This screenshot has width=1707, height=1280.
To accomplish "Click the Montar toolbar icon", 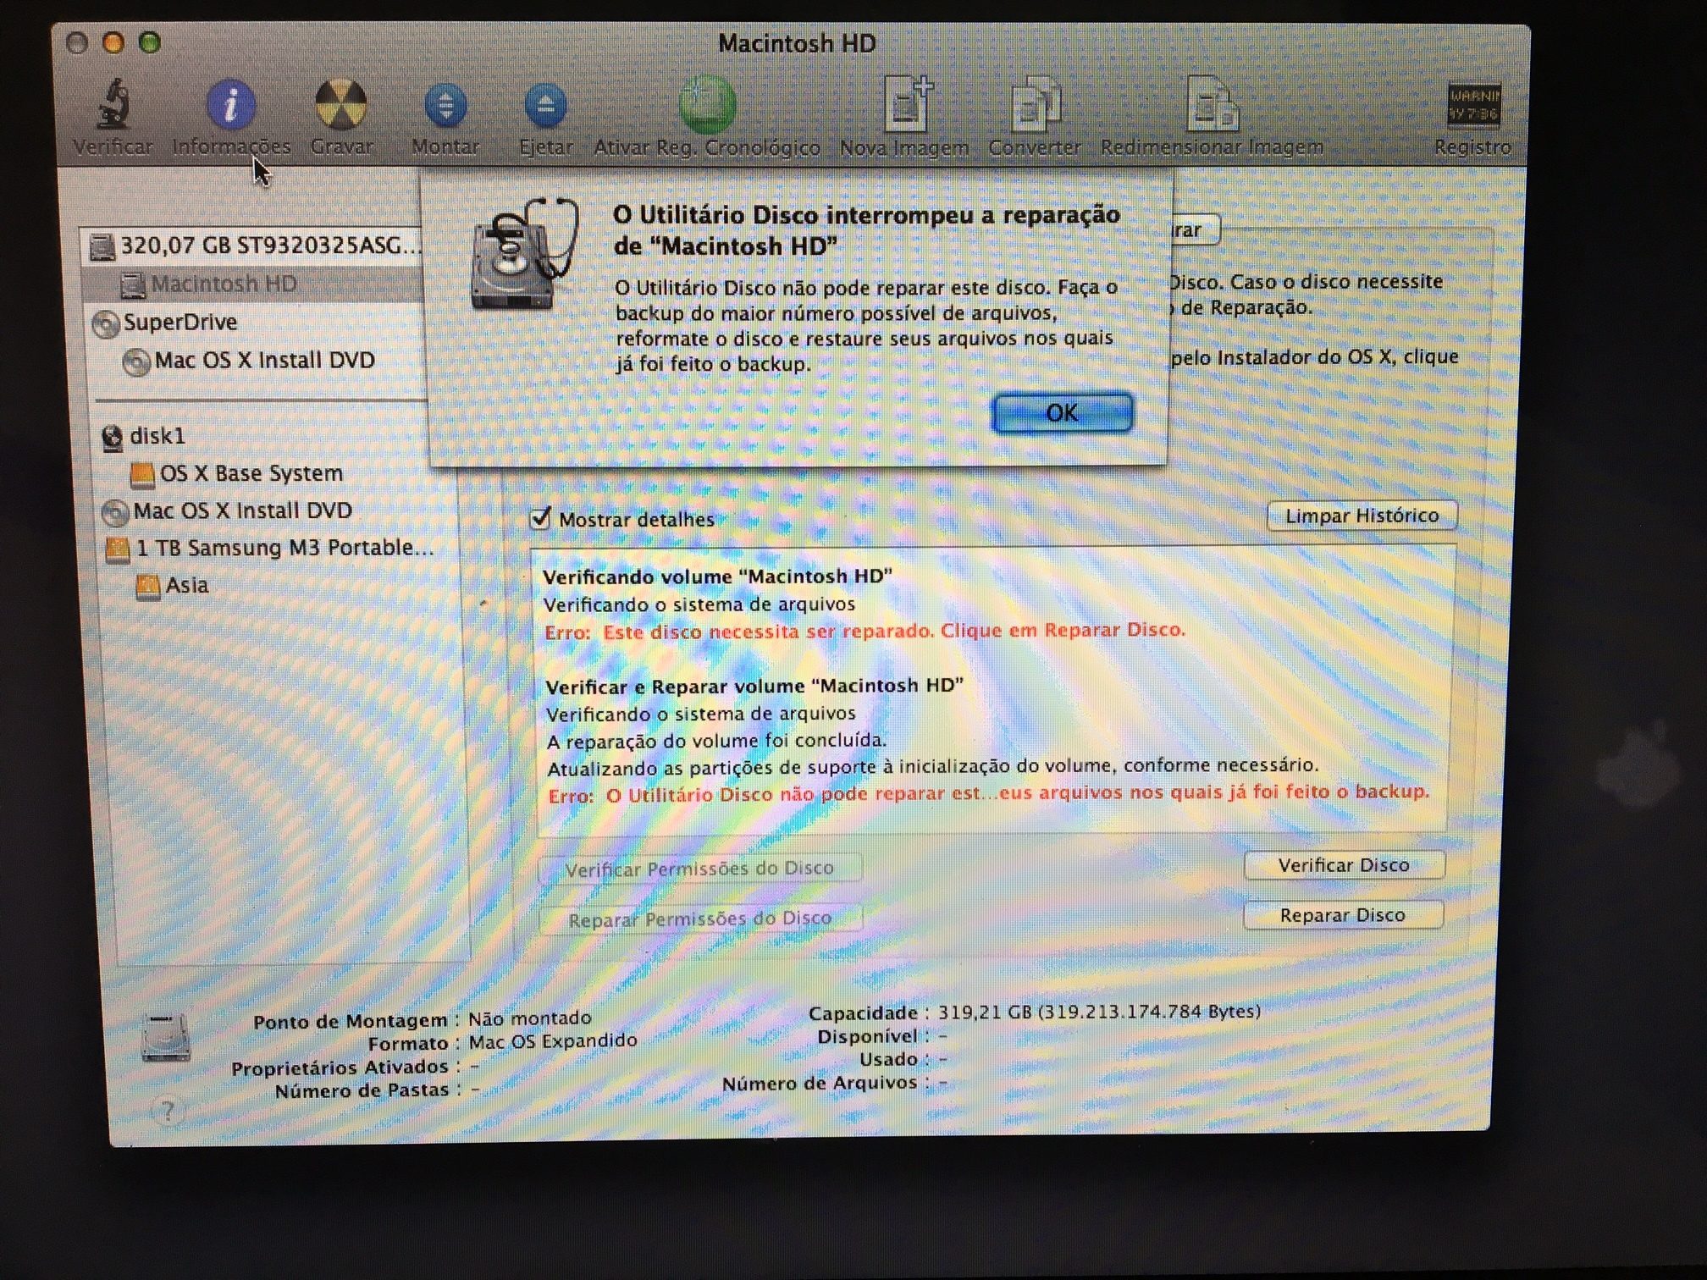I will click(445, 105).
